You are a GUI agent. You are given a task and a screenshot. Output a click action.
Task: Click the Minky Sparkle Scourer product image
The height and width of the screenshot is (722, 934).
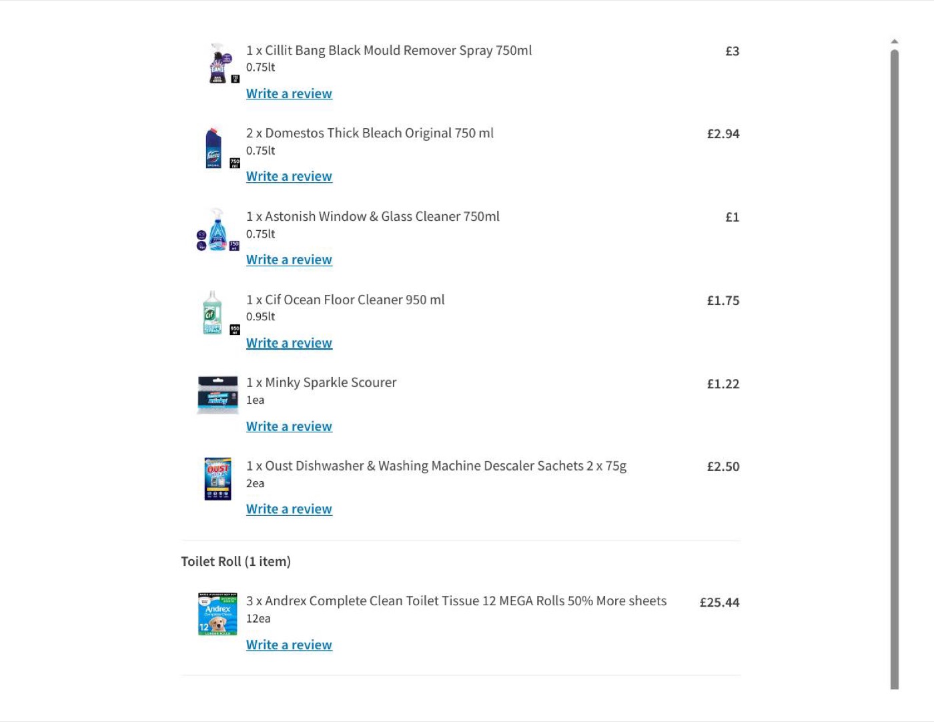click(x=218, y=395)
